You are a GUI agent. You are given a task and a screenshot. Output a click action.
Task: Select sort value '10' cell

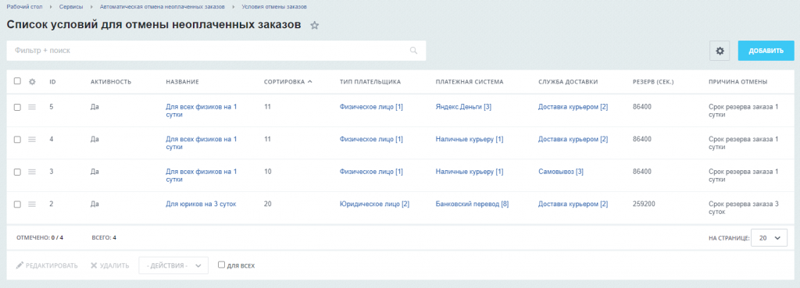click(x=268, y=172)
